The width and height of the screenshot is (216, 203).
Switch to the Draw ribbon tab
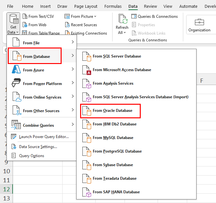(x=62, y=6)
